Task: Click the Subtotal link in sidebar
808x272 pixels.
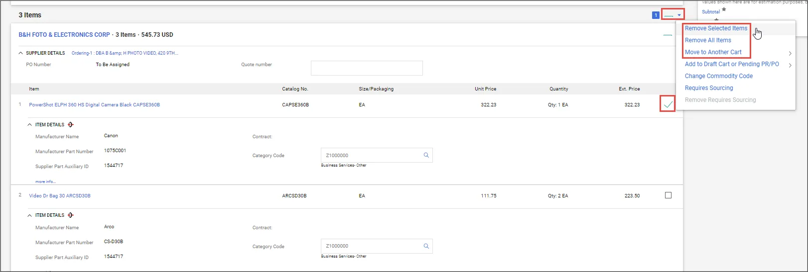Action: [x=710, y=12]
